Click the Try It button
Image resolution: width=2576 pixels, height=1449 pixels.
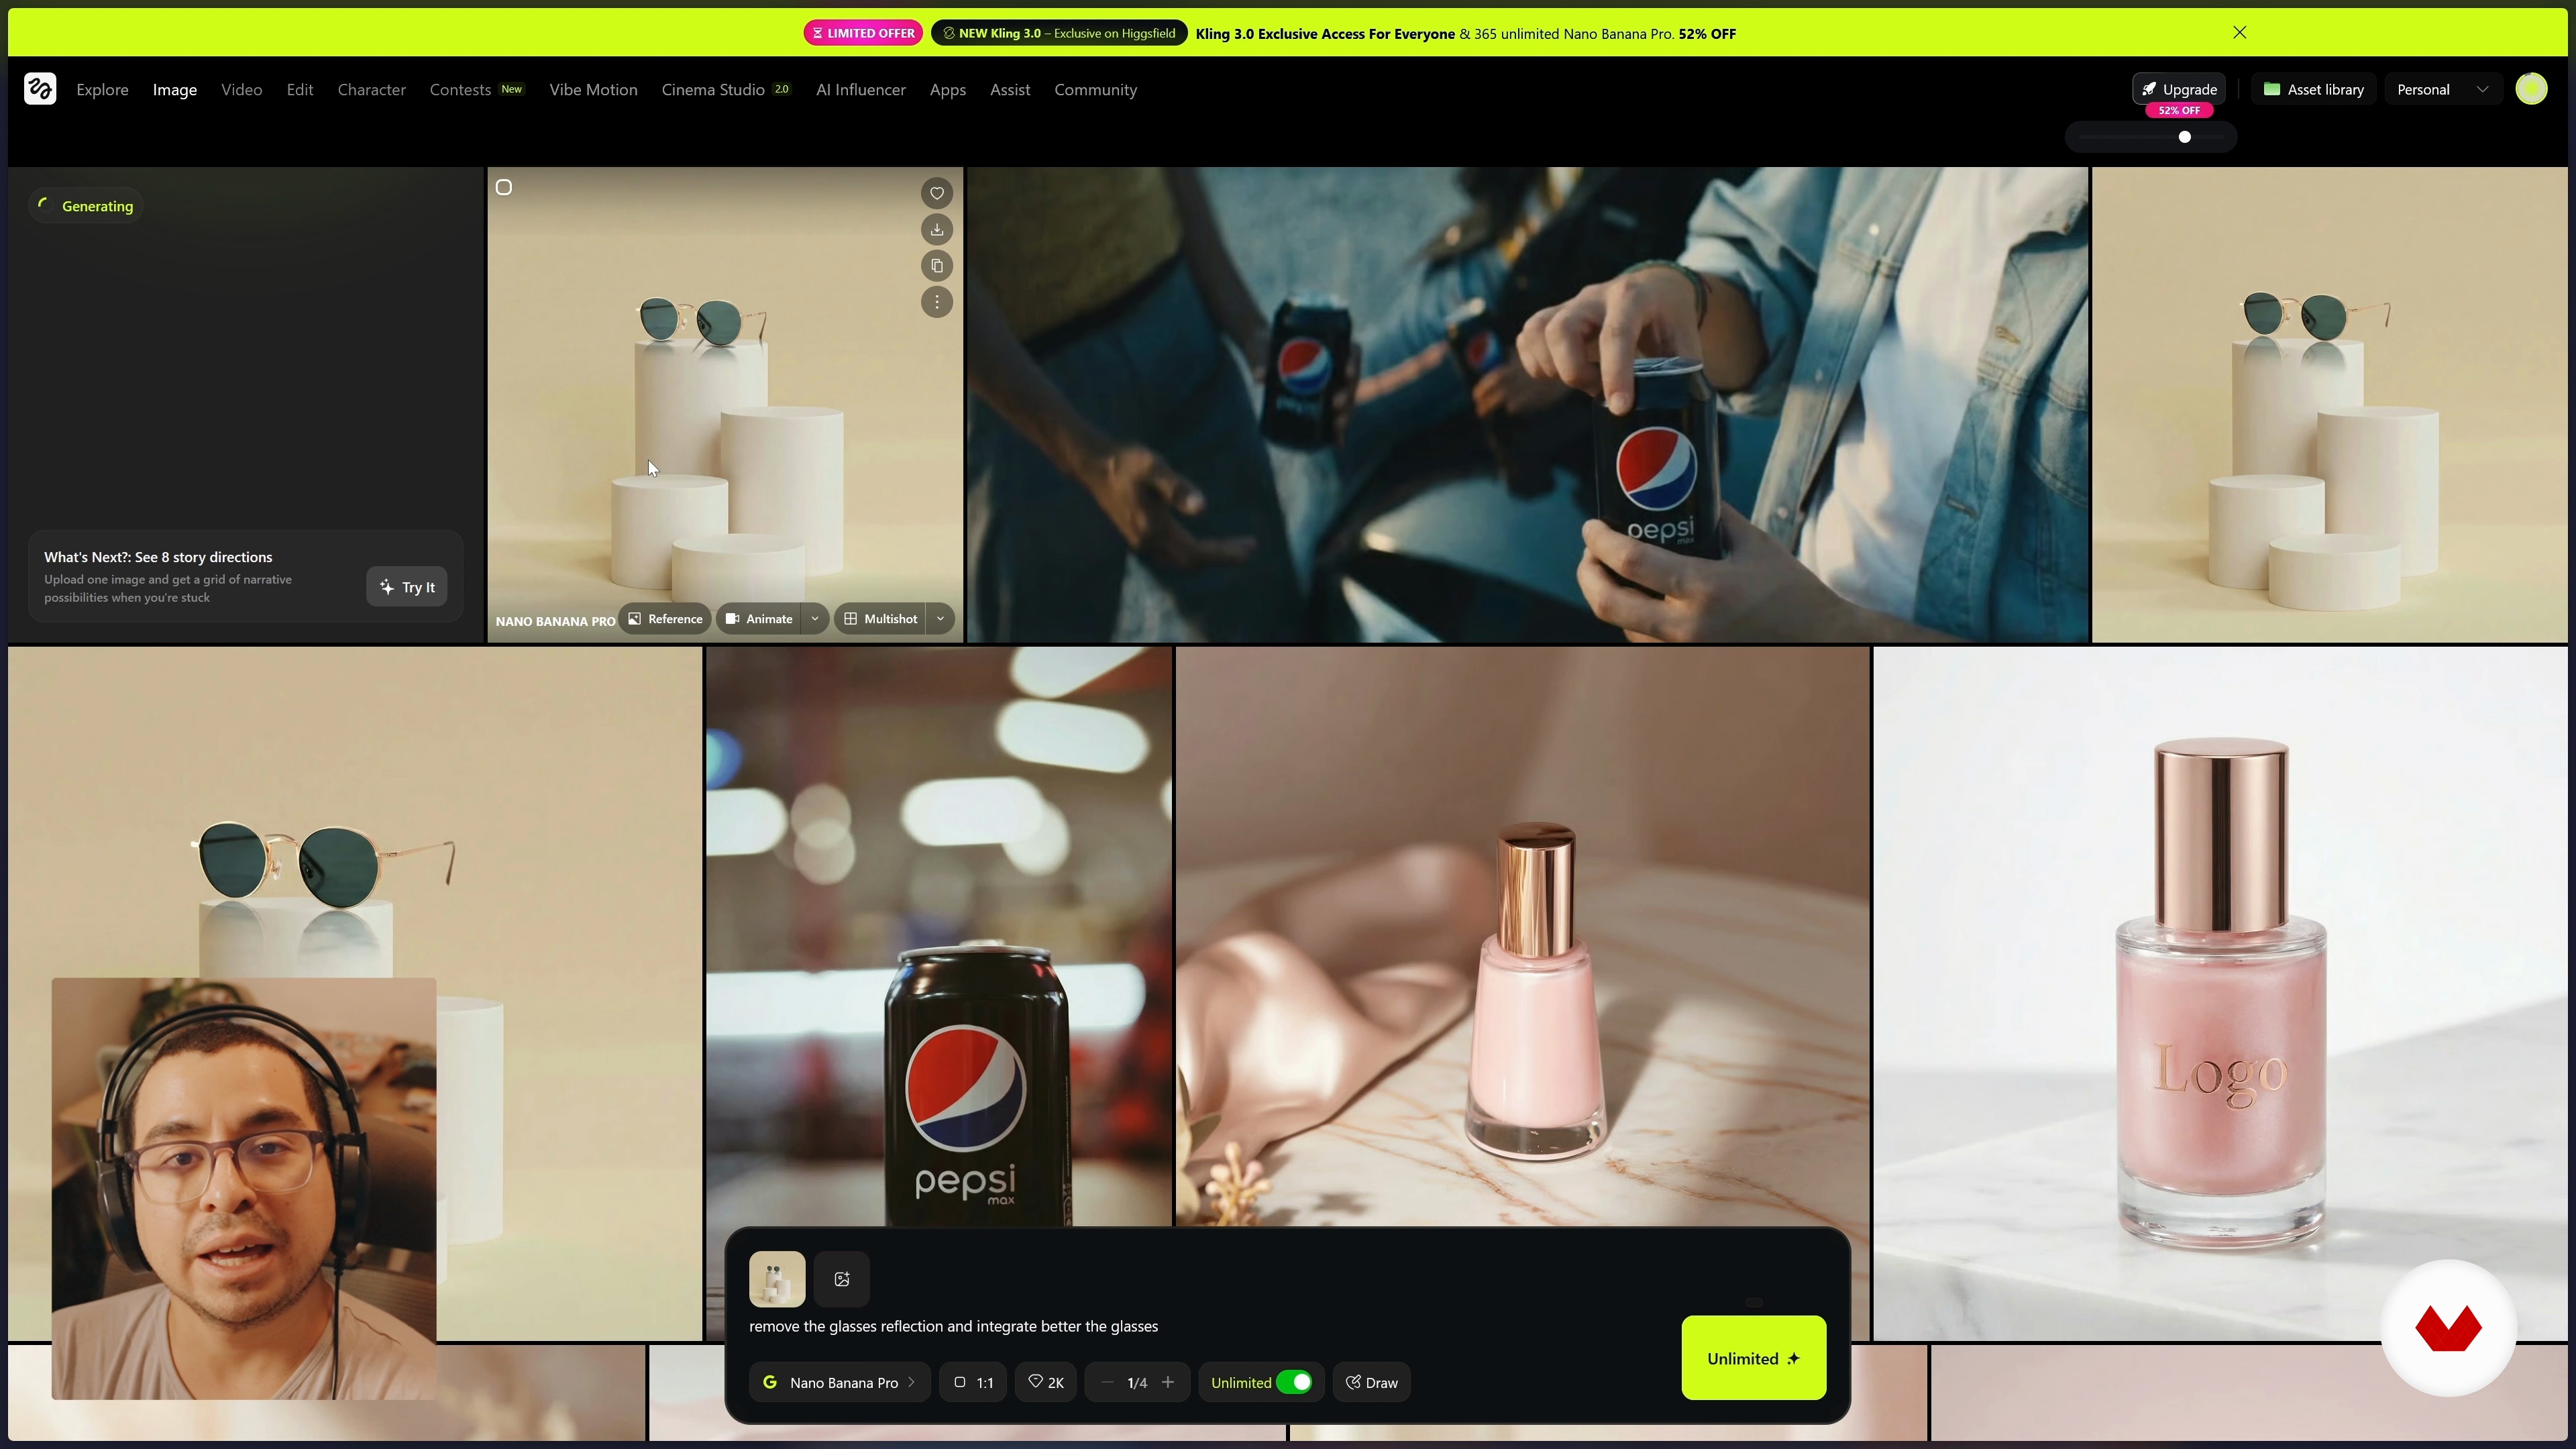click(407, 587)
